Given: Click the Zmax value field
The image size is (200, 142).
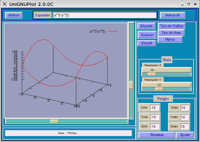Looking at the screenshot, I should click(185, 126).
